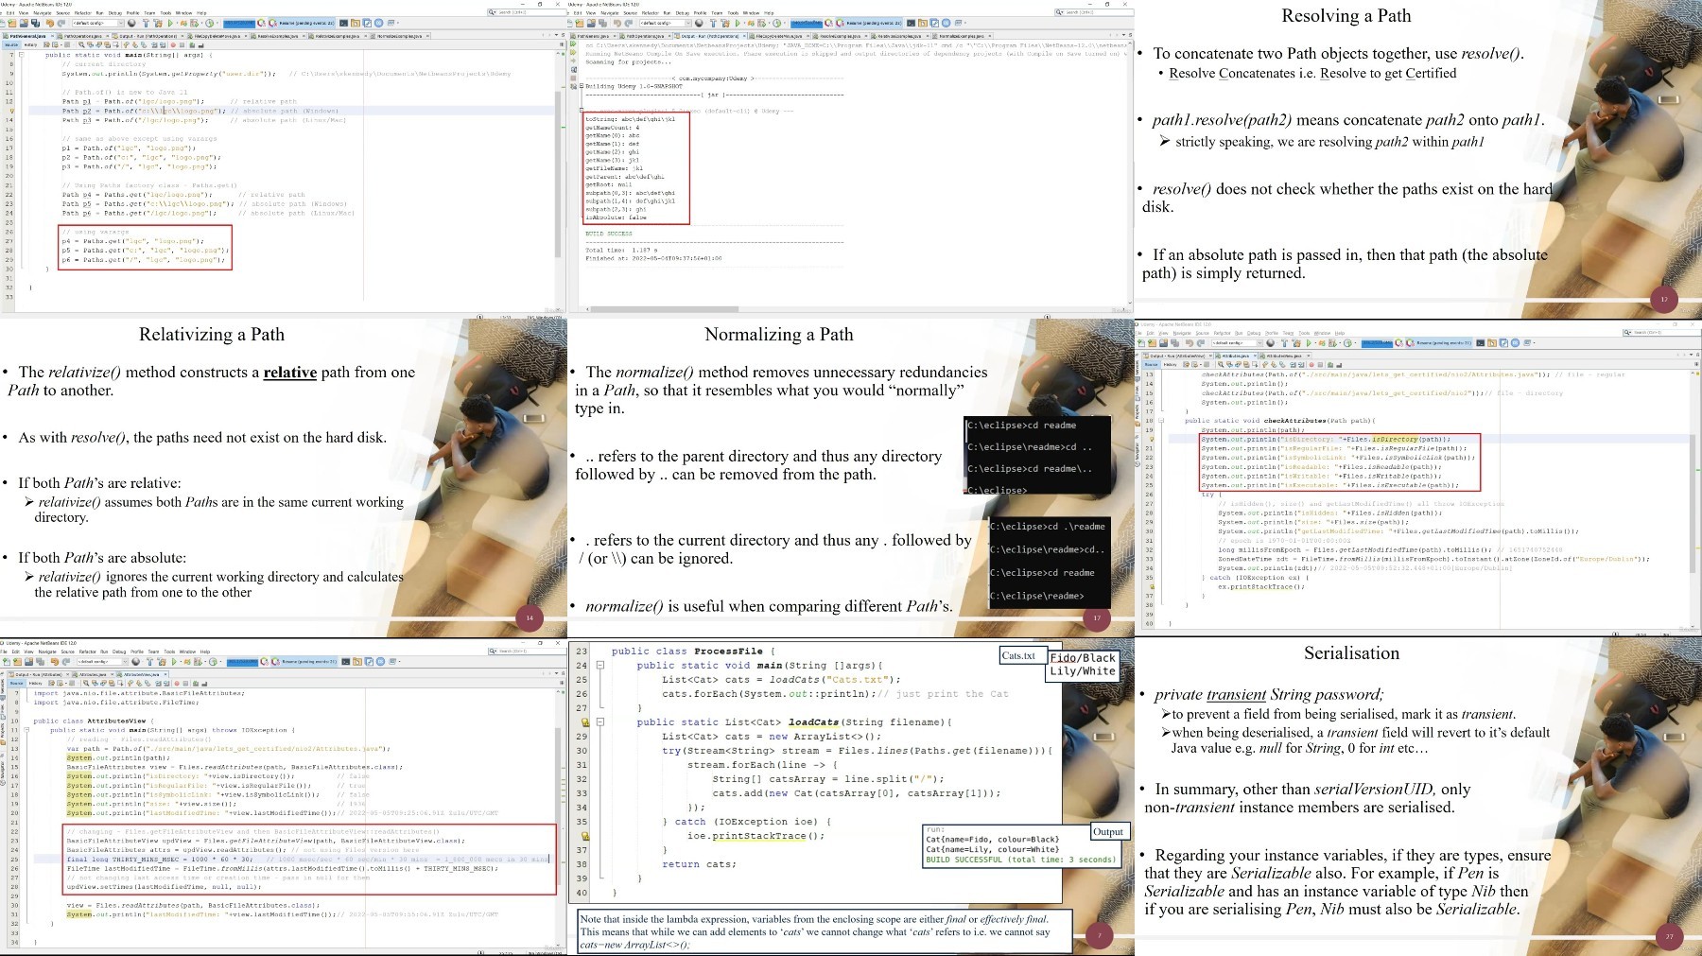Open the 'Relativizing a Path' slide thumbnail
1702x956 pixels.
point(284,478)
